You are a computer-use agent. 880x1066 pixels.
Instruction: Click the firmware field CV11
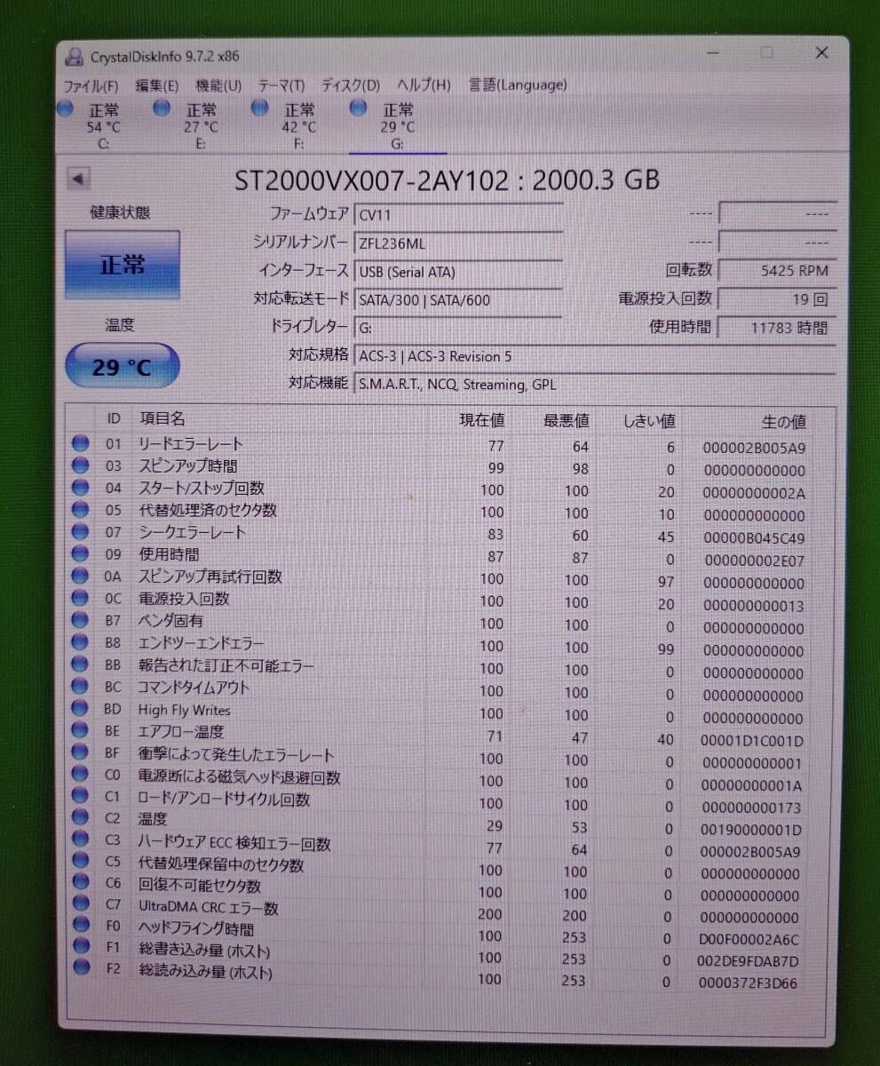click(458, 215)
